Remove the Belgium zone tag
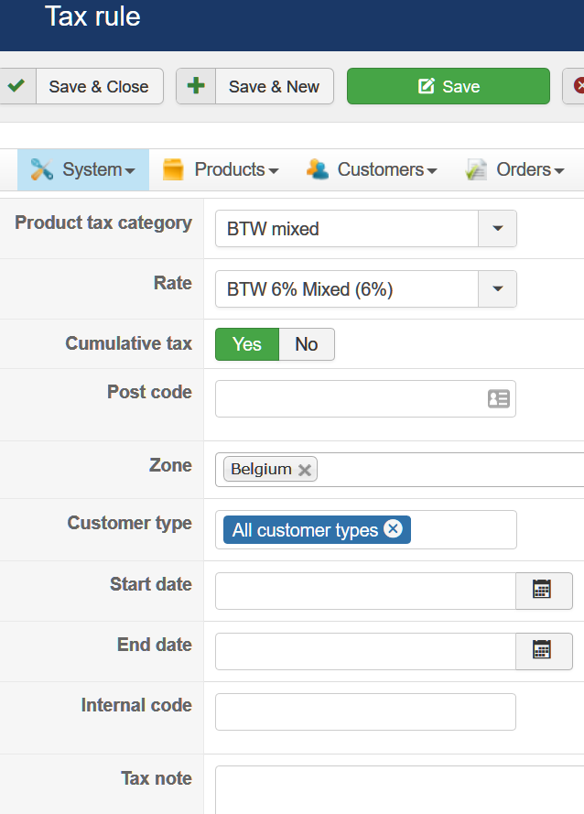This screenshot has height=814, width=584. coord(305,470)
